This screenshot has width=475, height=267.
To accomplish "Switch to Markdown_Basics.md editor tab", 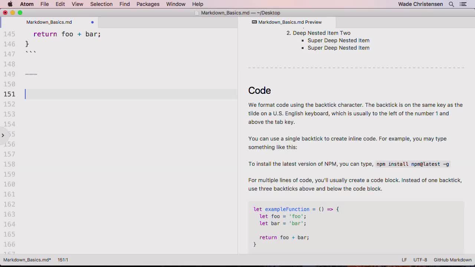I will (49, 22).
